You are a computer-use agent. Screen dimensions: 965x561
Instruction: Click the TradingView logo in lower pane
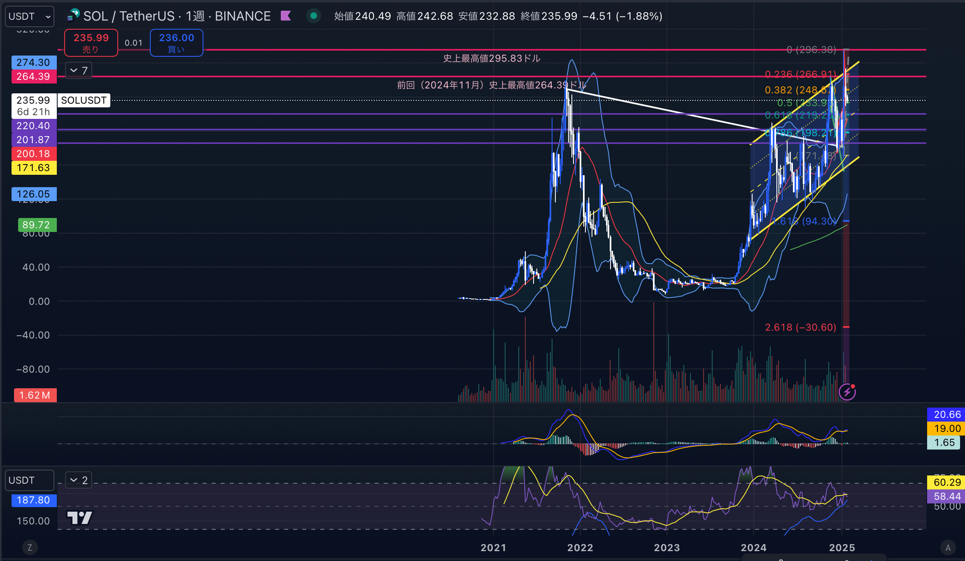click(x=80, y=517)
